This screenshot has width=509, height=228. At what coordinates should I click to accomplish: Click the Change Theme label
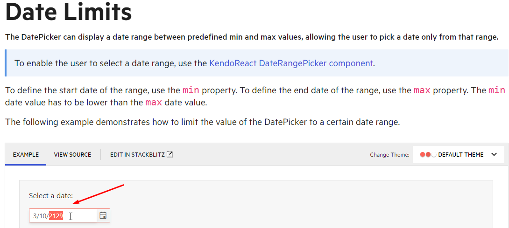[x=389, y=155]
